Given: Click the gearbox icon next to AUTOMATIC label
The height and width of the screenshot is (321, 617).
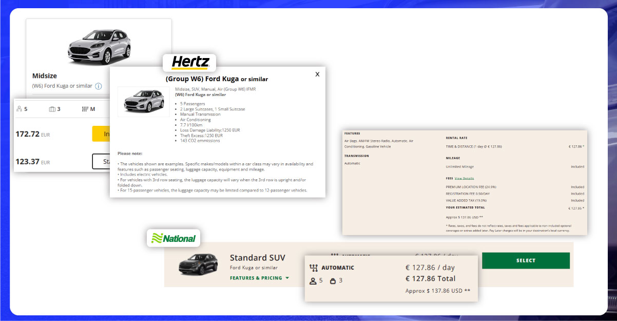Looking at the screenshot, I should click(314, 268).
